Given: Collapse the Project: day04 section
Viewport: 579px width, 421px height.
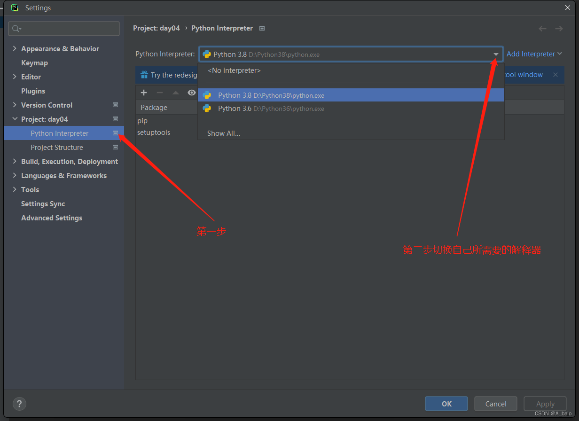Looking at the screenshot, I should click(15, 119).
